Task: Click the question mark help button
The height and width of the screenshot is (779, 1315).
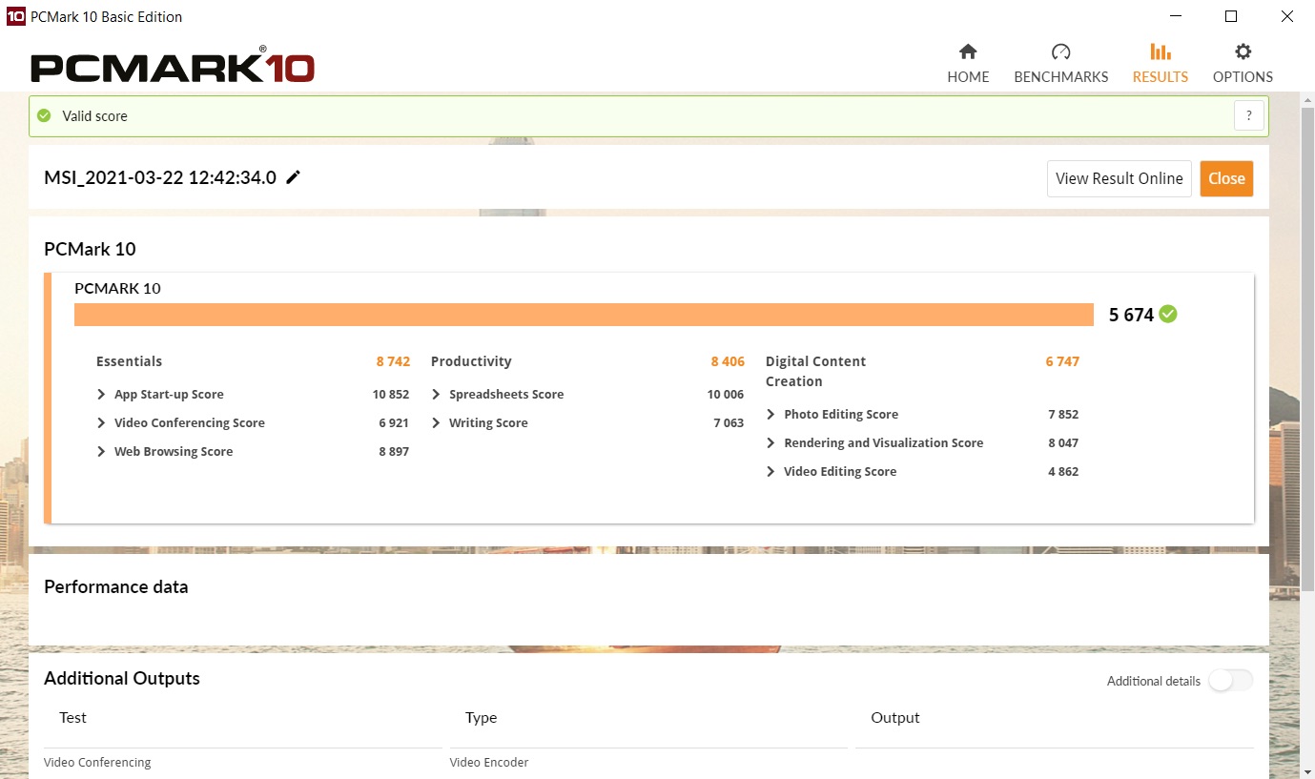Action: coord(1249,115)
